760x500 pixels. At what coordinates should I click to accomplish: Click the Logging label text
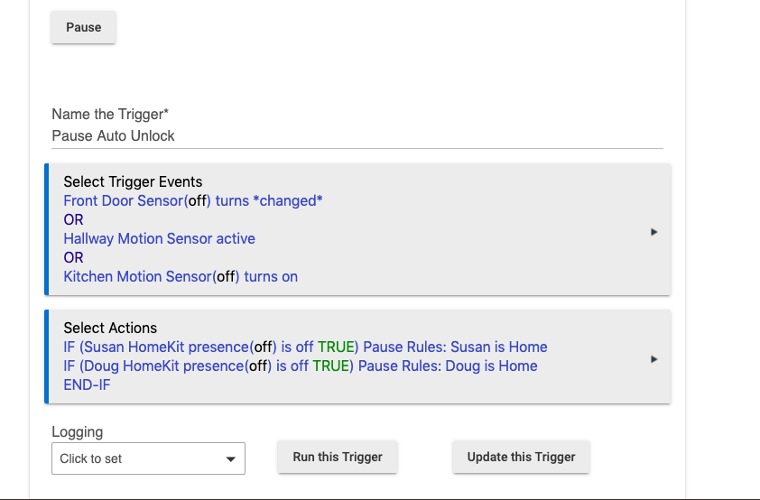pos(77,431)
